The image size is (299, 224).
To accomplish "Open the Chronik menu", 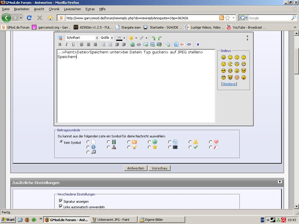I will [54, 9].
